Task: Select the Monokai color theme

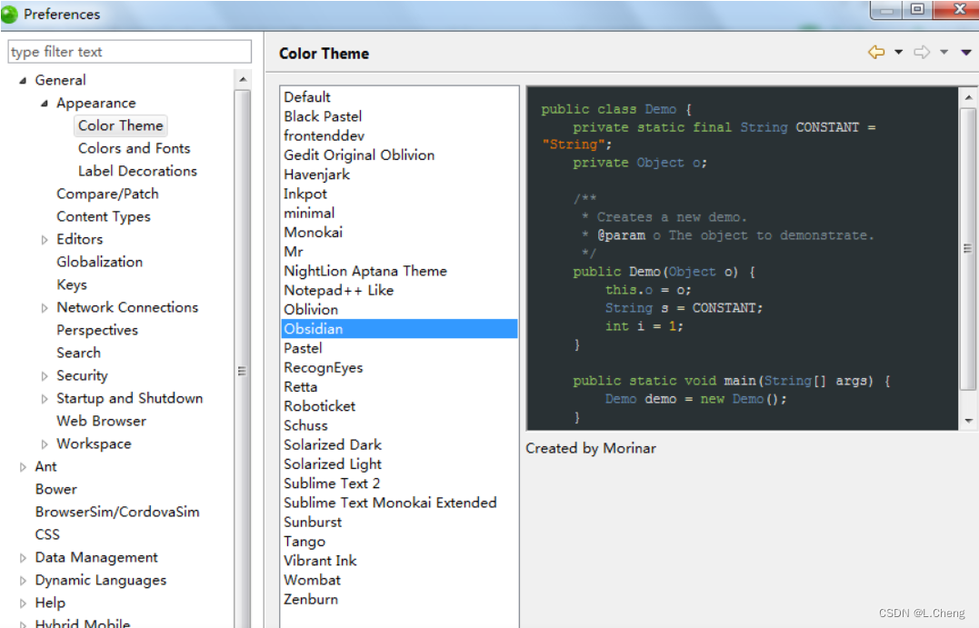Action: click(x=313, y=232)
